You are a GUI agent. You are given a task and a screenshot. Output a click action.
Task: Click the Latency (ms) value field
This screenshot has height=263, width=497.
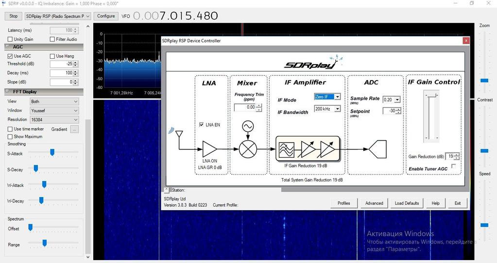click(x=64, y=31)
